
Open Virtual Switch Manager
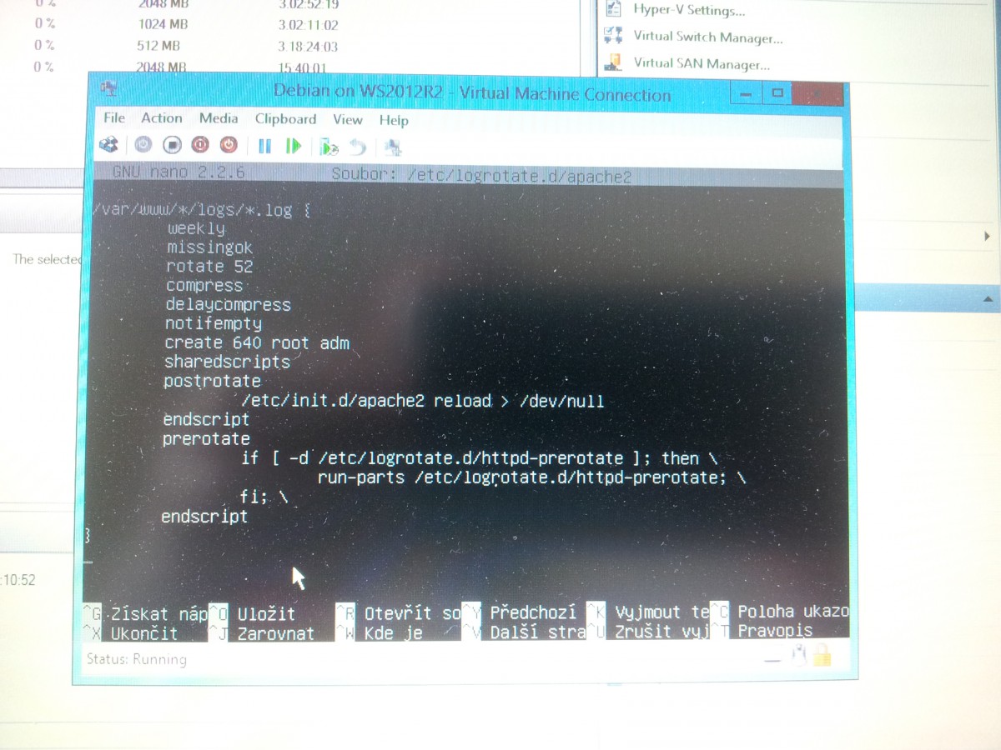click(x=707, y=37)
